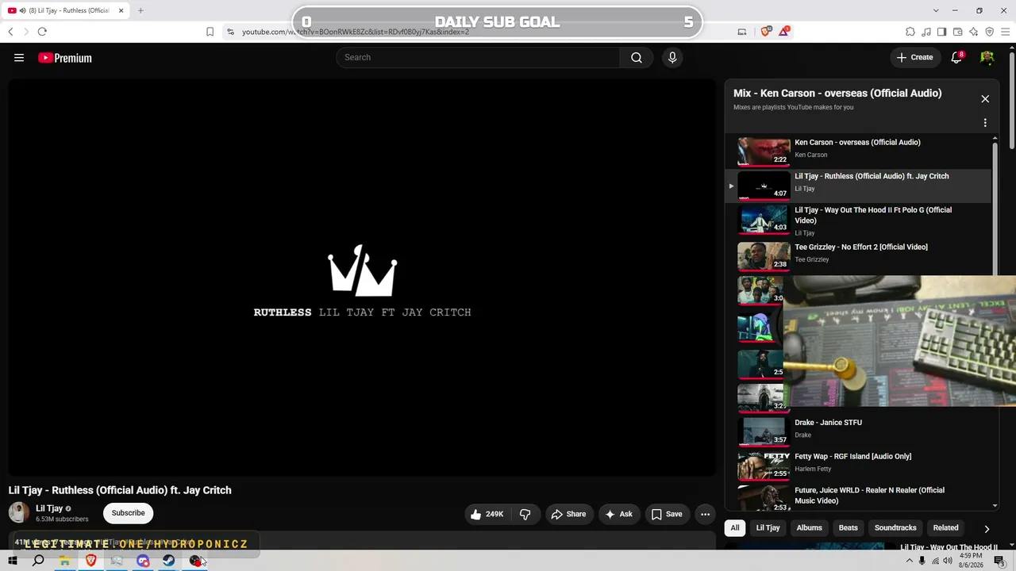Like the Ruthless video
Image resolution: width=1016 pixels, height=571 pixels.
487,514
